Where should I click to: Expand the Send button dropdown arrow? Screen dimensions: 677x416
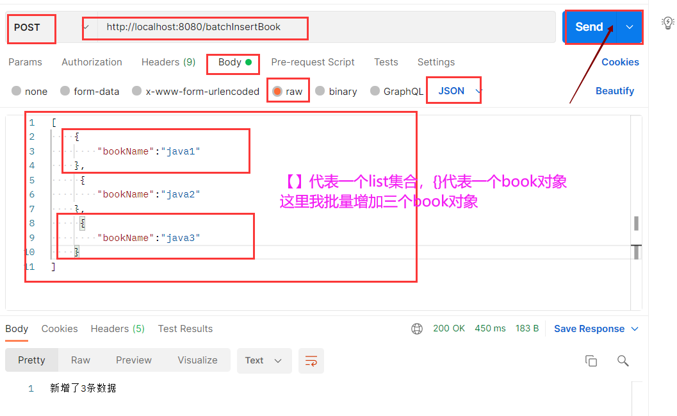(x=630, y=26)
